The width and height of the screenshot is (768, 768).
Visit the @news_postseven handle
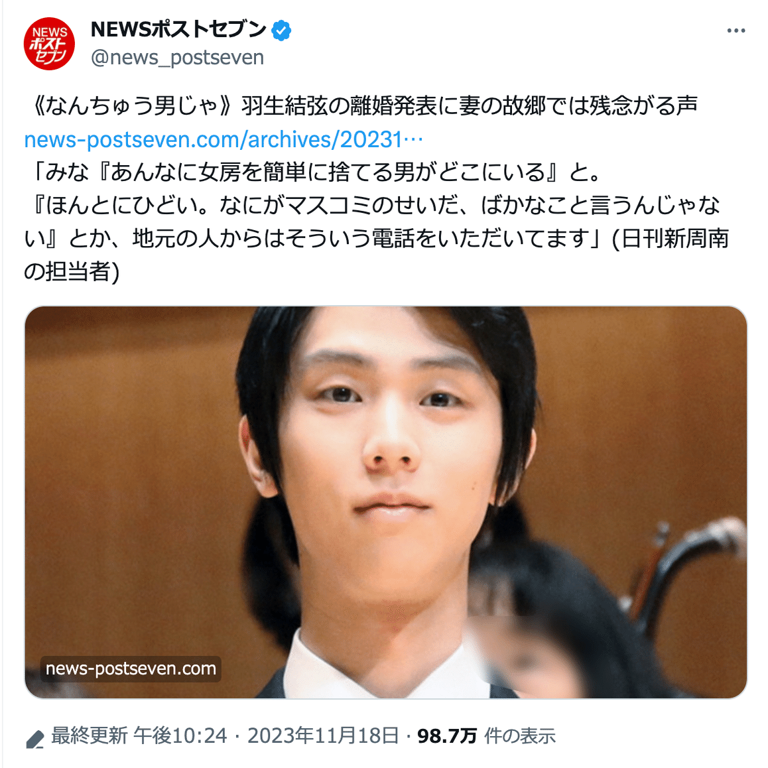[x=177, y=58]
